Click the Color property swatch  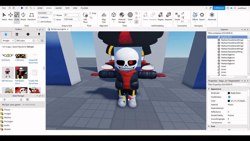click(x=229, y=101)
